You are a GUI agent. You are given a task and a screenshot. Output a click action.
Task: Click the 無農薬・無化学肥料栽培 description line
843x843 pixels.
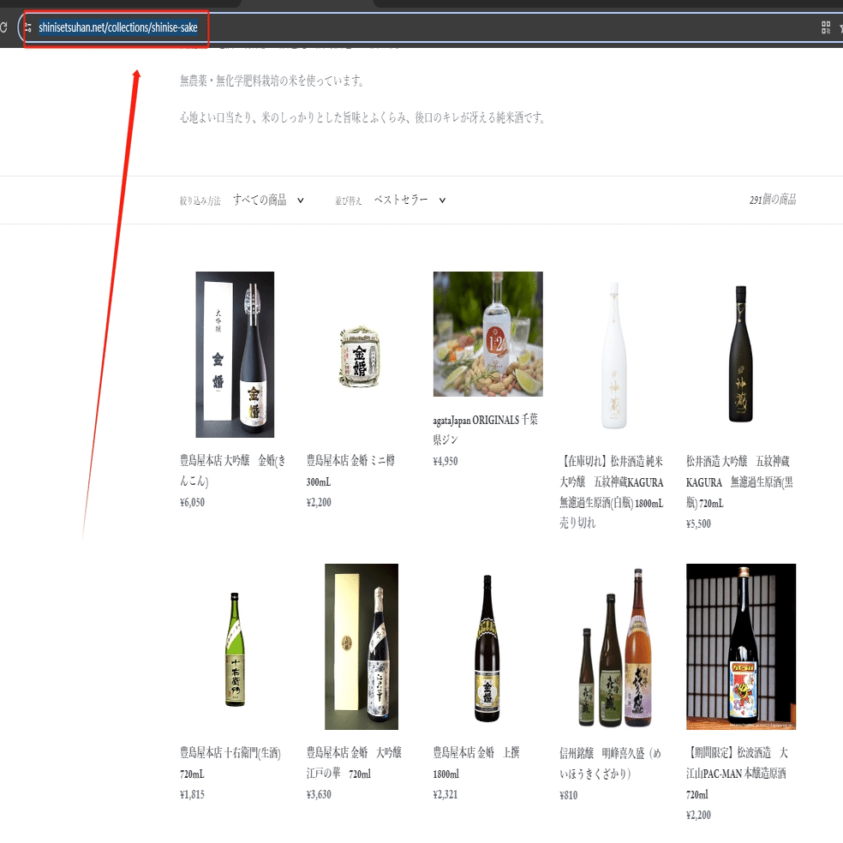(x=273, y=81)
